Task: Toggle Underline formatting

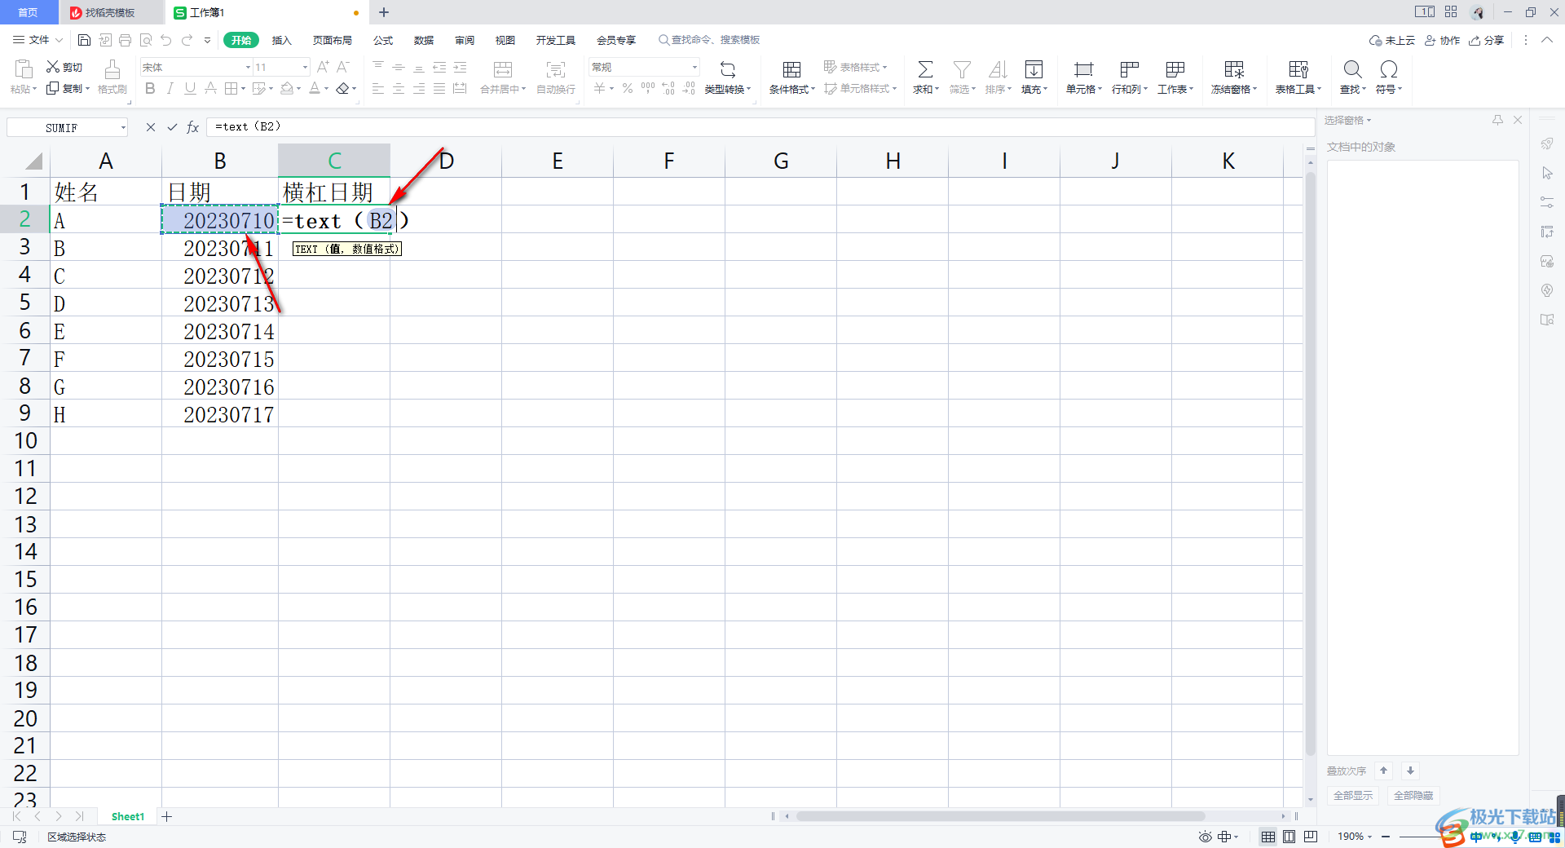Action: tap(190, 88)
